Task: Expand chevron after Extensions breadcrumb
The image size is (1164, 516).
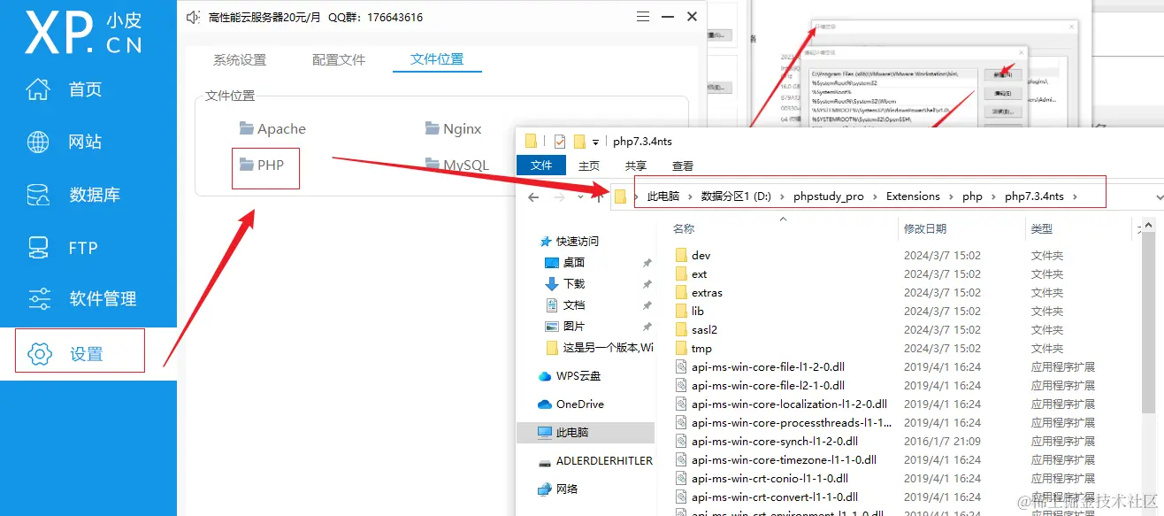Action: [x=951, y=196]
